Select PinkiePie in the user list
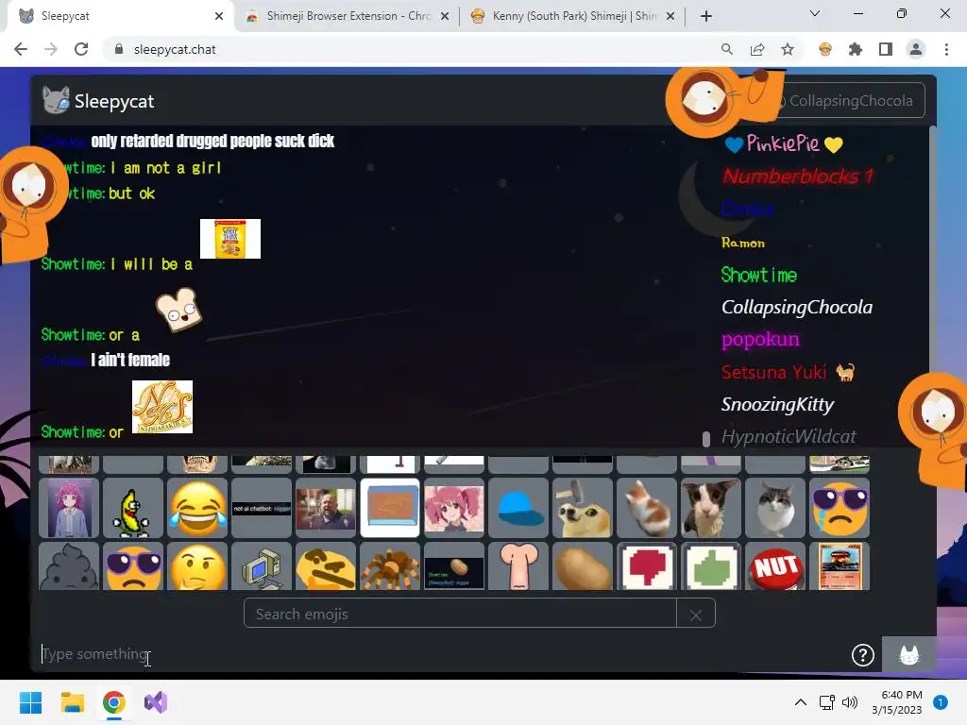 tap(783, 143)
